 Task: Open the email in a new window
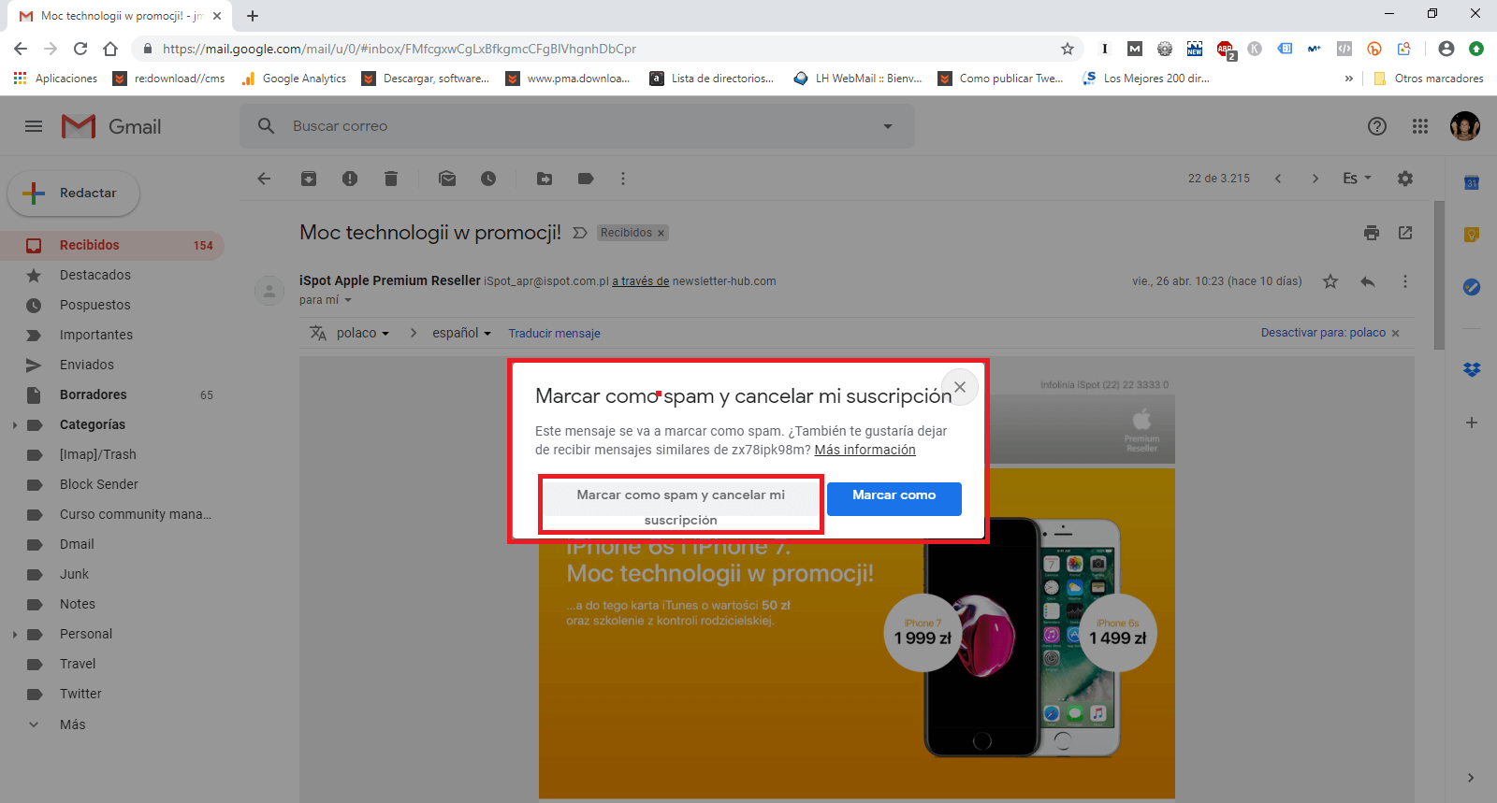click(1405, 233)
